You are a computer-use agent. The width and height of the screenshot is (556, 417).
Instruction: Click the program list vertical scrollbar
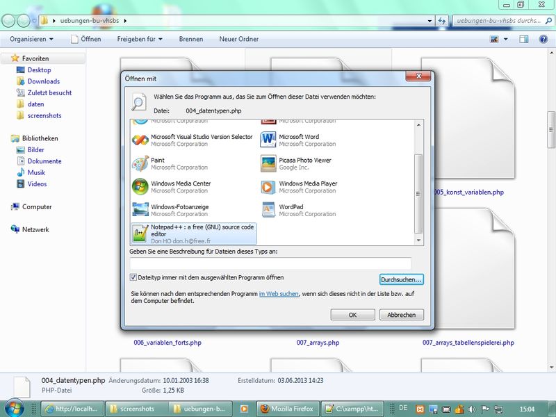pos(418,188)
